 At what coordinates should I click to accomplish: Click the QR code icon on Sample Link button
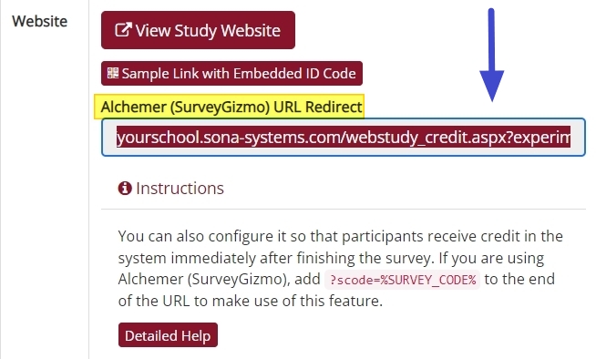113,73
